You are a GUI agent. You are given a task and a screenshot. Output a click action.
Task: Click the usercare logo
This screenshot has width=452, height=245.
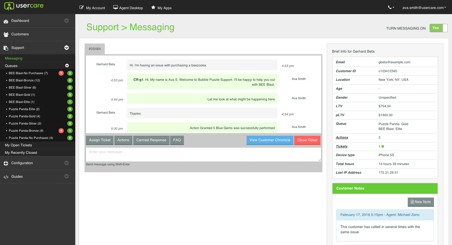[24, 6]
